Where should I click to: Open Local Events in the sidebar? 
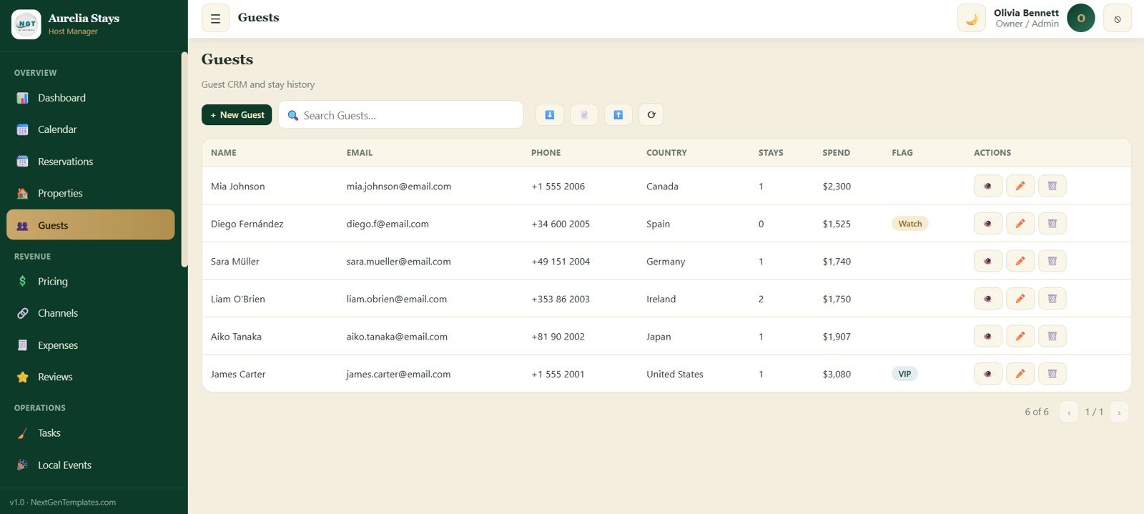pos(90,465)
